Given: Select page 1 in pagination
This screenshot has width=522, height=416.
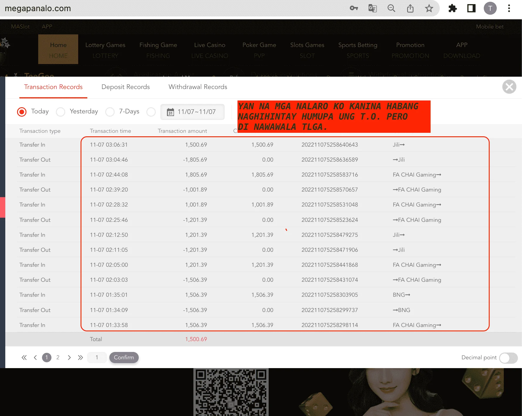Looking at the screenshot, I should point(46,358).
